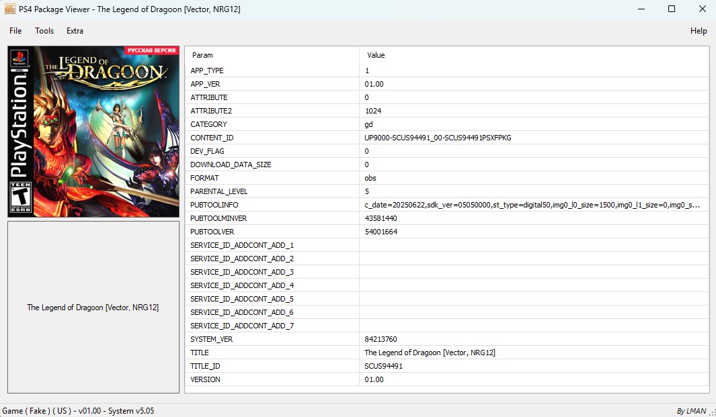The image size is (716, 417).
Task: Click the status bar text 'Game ( Fake ) ( US )'
Action: 36,410
